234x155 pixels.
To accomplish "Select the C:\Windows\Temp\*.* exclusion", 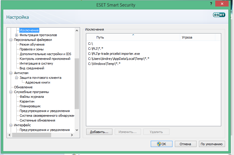I will (104, 64).
